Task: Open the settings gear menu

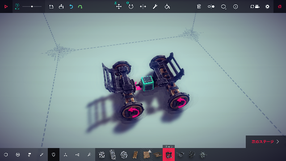Action: coord(267,7)
